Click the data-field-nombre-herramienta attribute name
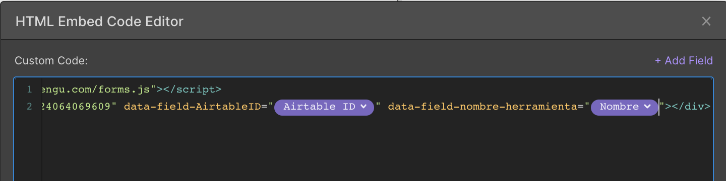This screenshot has height=181, width=726. pyautogui.click(x=482, y=107)
